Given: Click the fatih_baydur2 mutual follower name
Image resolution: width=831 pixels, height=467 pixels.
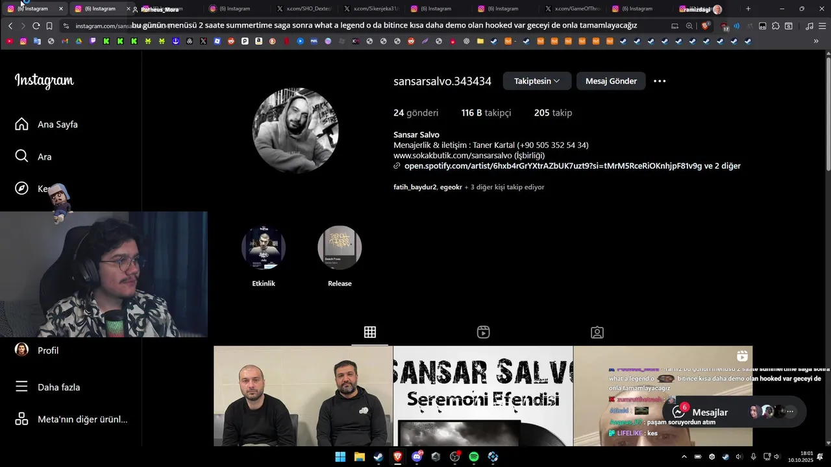Looking at the screenshot, I should pos(415,187).
